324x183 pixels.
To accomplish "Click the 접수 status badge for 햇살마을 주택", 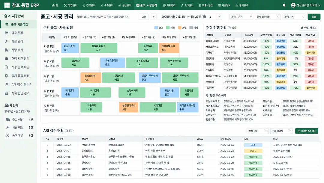I will 253,145.
